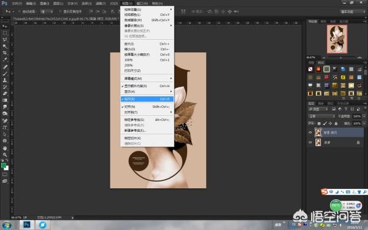Select the Hand tool
Viewport: 368px width, 230px height.
5,148
